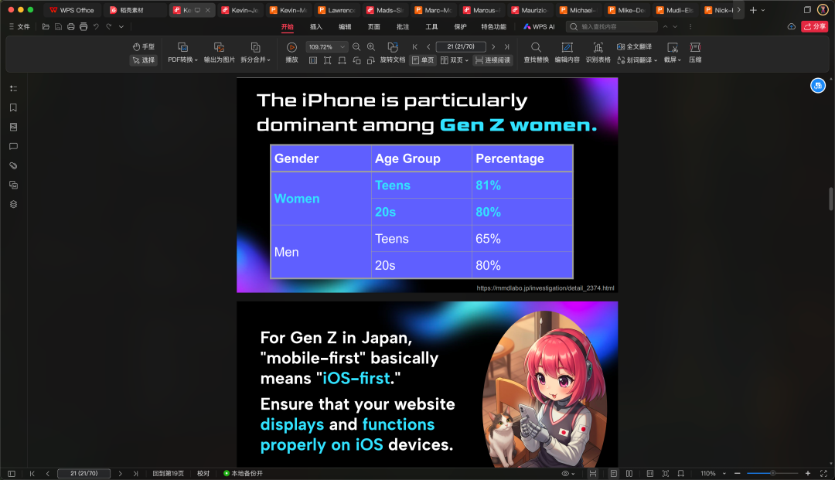Go to next page in toolbar
The width and height of the screenshot is (835, 480).
pyautogui.click(x=493, y=47)
